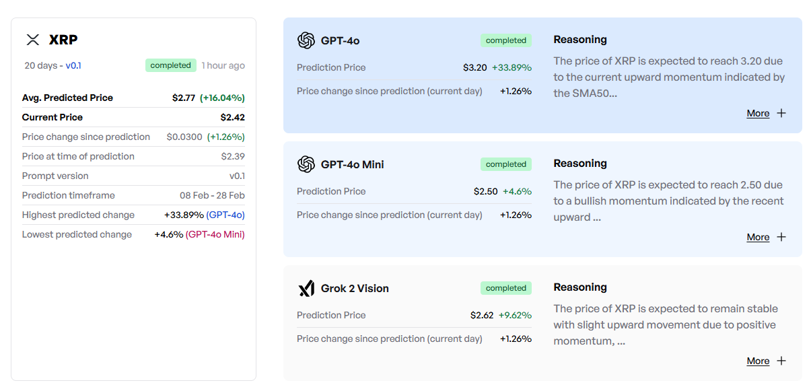Click the XRP coin logo icon
The width and height of the screenshot is (809, 387).
tap(32, 40)
